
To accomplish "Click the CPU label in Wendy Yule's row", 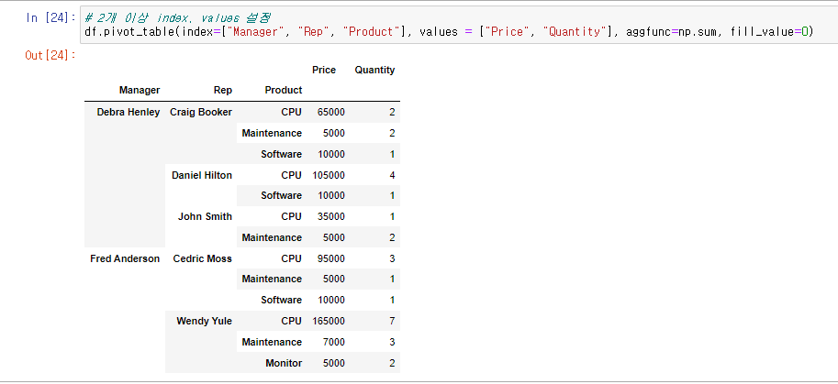I will point(291,321).
